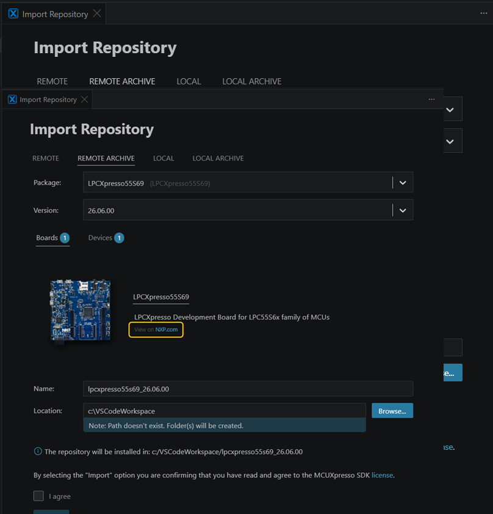Open the Boards sub-tab

(52, 238)
